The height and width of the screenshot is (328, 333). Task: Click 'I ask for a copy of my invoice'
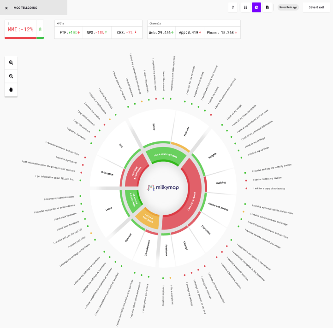pos(269,188)
